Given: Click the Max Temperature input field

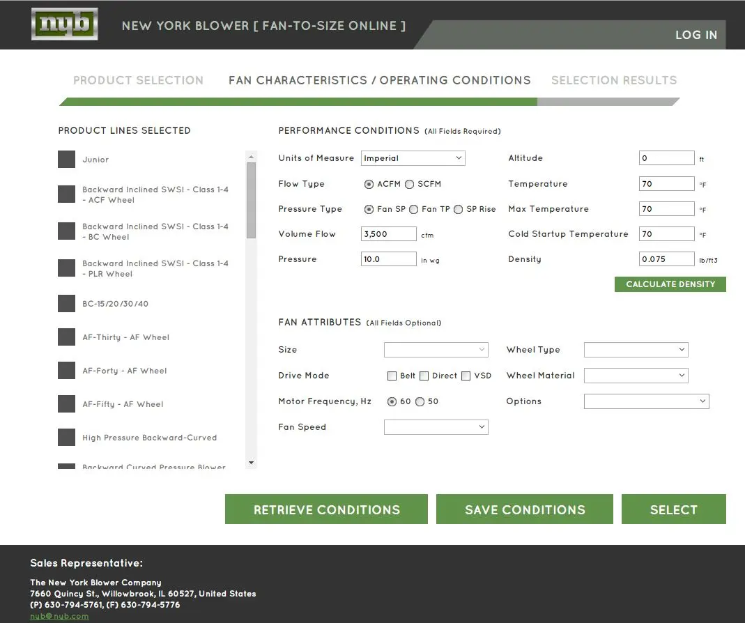Looking at the screenshot, I should click(x=667, y=208).
